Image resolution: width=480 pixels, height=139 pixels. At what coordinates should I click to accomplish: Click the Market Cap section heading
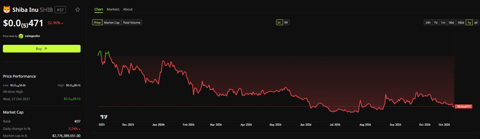13,112
